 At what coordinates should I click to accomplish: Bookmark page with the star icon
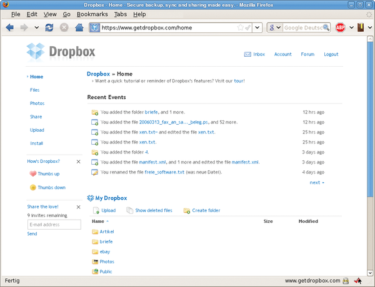[241, 27]
